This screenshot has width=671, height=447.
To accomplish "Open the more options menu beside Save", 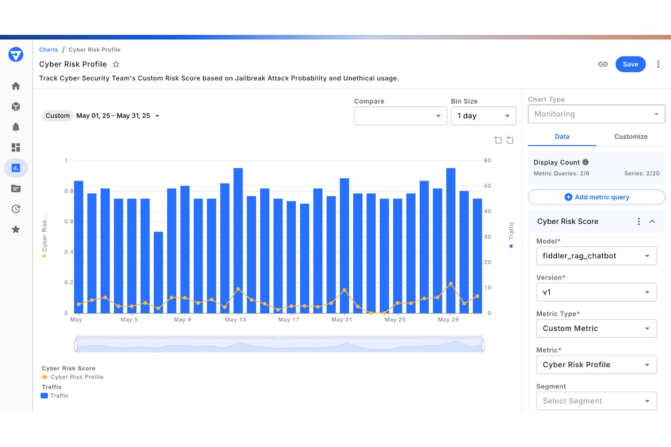I will click(658, 64).
